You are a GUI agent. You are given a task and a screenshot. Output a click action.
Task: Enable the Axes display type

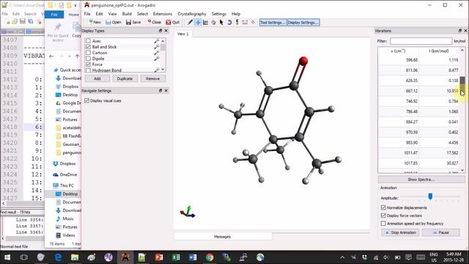click(x=88, y=41)
